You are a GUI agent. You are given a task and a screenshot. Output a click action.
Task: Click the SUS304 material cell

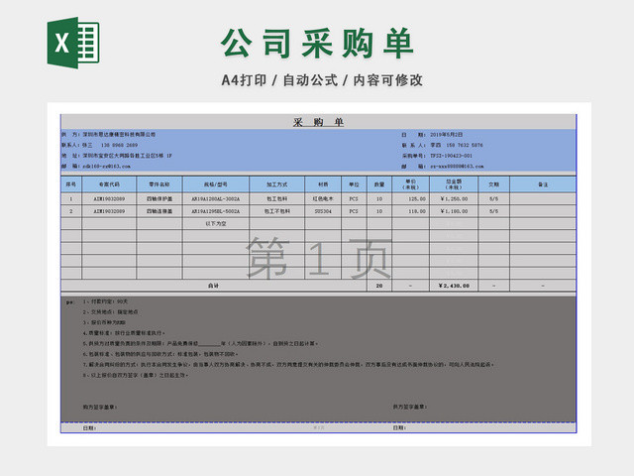coord(323,211)
